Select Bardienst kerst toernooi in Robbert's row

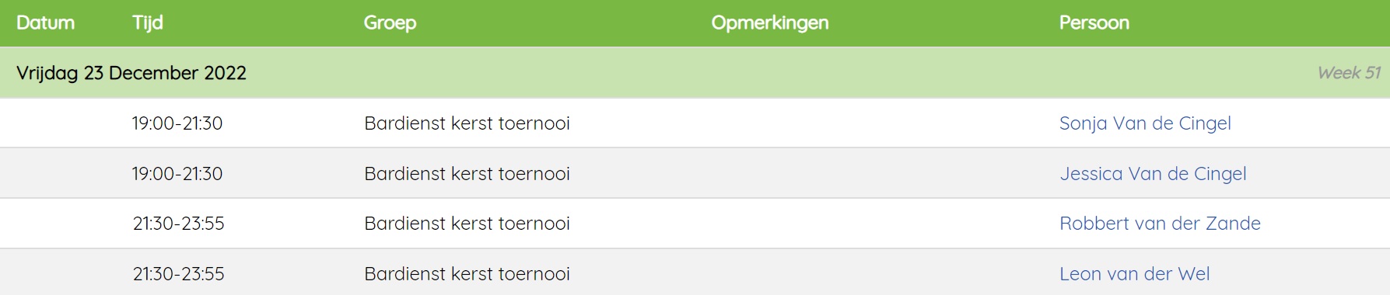[x=467, y=224]
